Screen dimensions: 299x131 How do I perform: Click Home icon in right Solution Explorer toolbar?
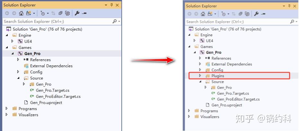(x=203, y=14)
